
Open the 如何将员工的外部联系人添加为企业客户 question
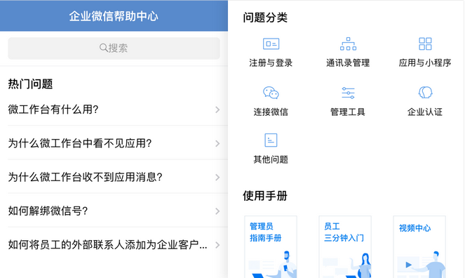pos(114,245)
